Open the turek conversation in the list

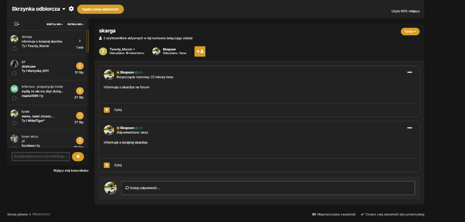(x=48, y=117)
